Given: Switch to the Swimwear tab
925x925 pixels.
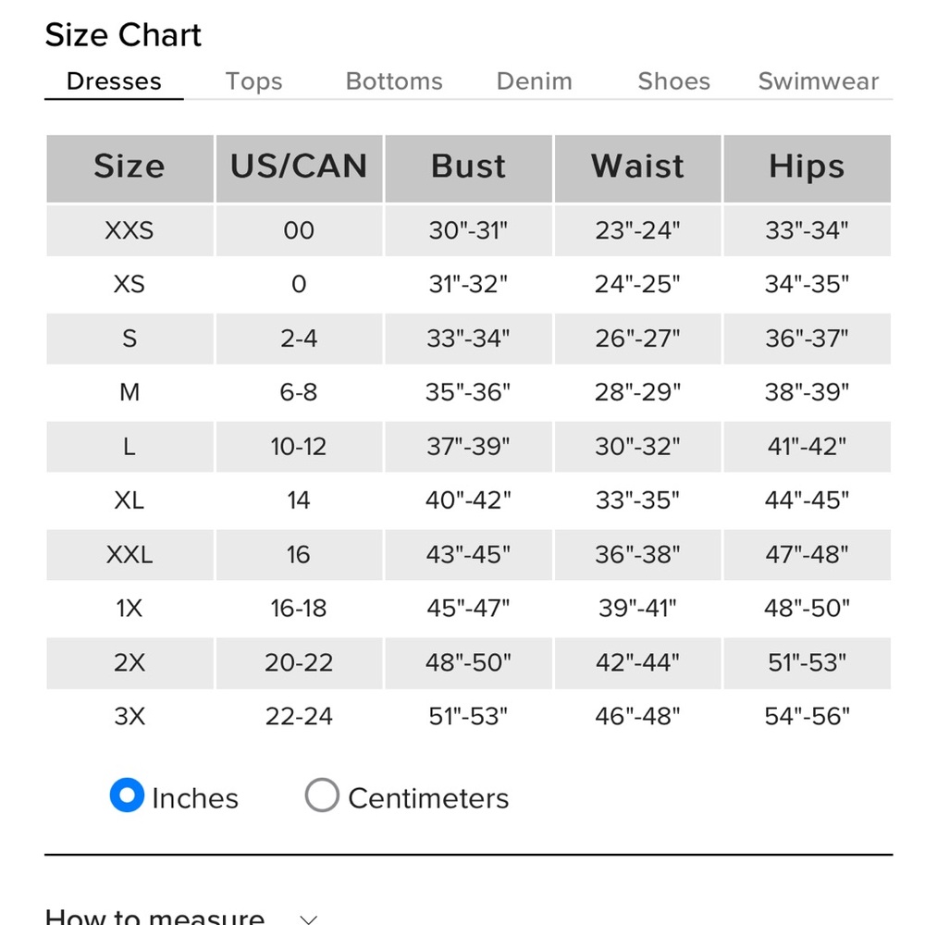Looking at the screenshot, I should [x=819, y=81].
